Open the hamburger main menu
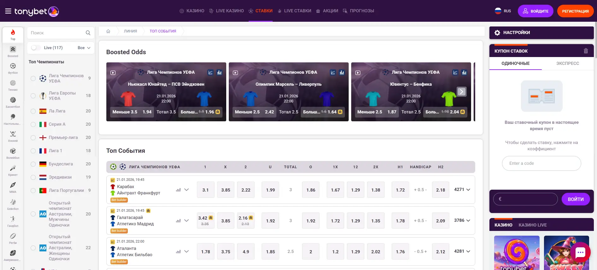The image size is (597, 270). coord(8,11)
